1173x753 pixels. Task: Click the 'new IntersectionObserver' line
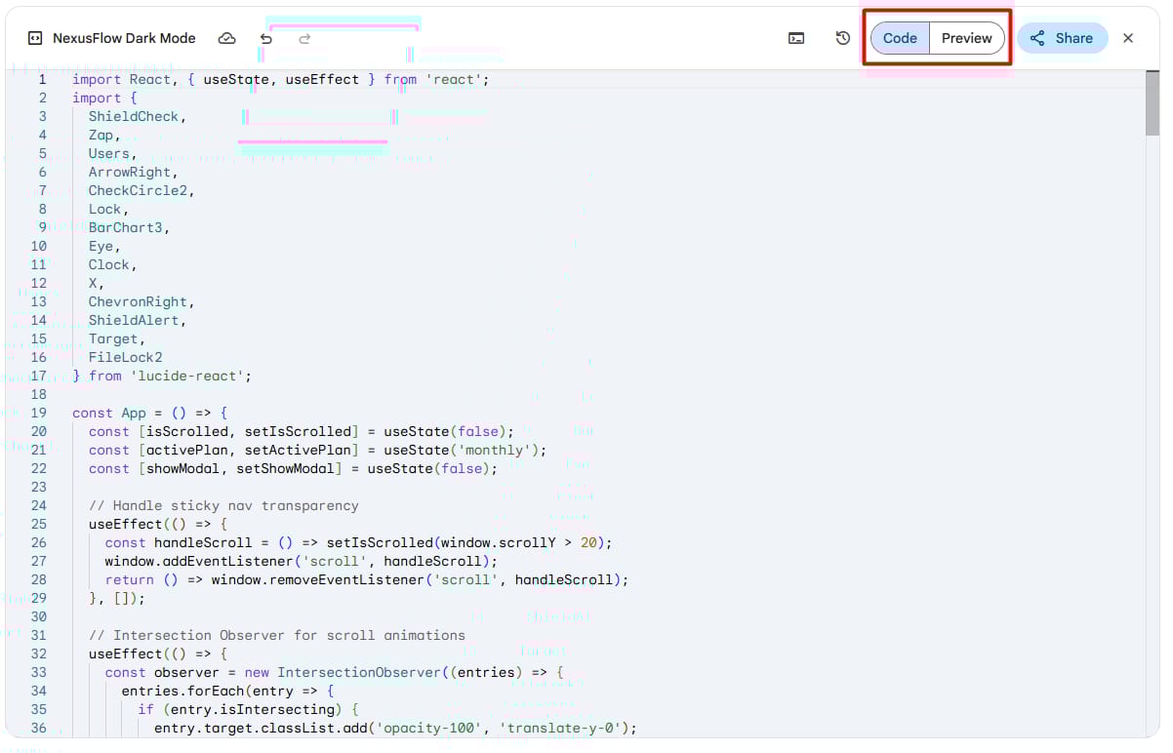[x=335, y=672]
